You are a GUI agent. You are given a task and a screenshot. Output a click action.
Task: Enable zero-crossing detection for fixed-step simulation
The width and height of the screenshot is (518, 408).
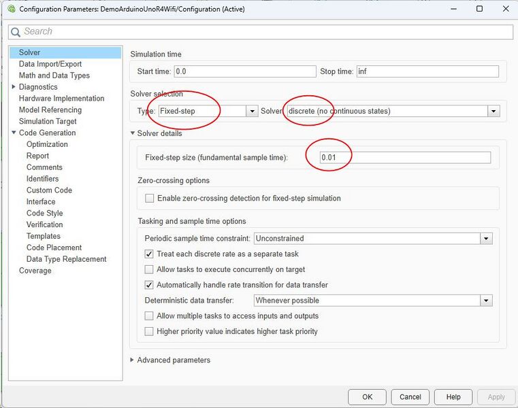pos(149,199)
